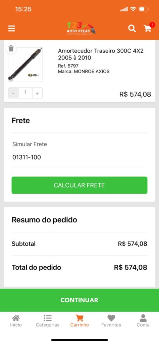Open the Categorias tab
This screenshot has height=344, width=159.
[x=48, y=321]
